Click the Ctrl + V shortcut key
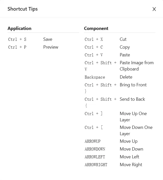Screen dimensions: 163x180 pos(94,55)
